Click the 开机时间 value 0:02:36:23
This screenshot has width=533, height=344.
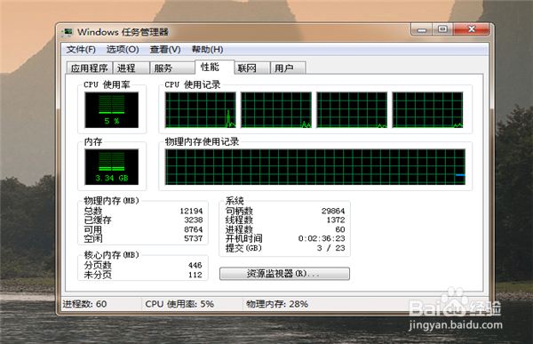tap(322, 238)
